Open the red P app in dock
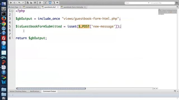Image resolution: width=179 pixels, height=100 pixels. [4, 62]
